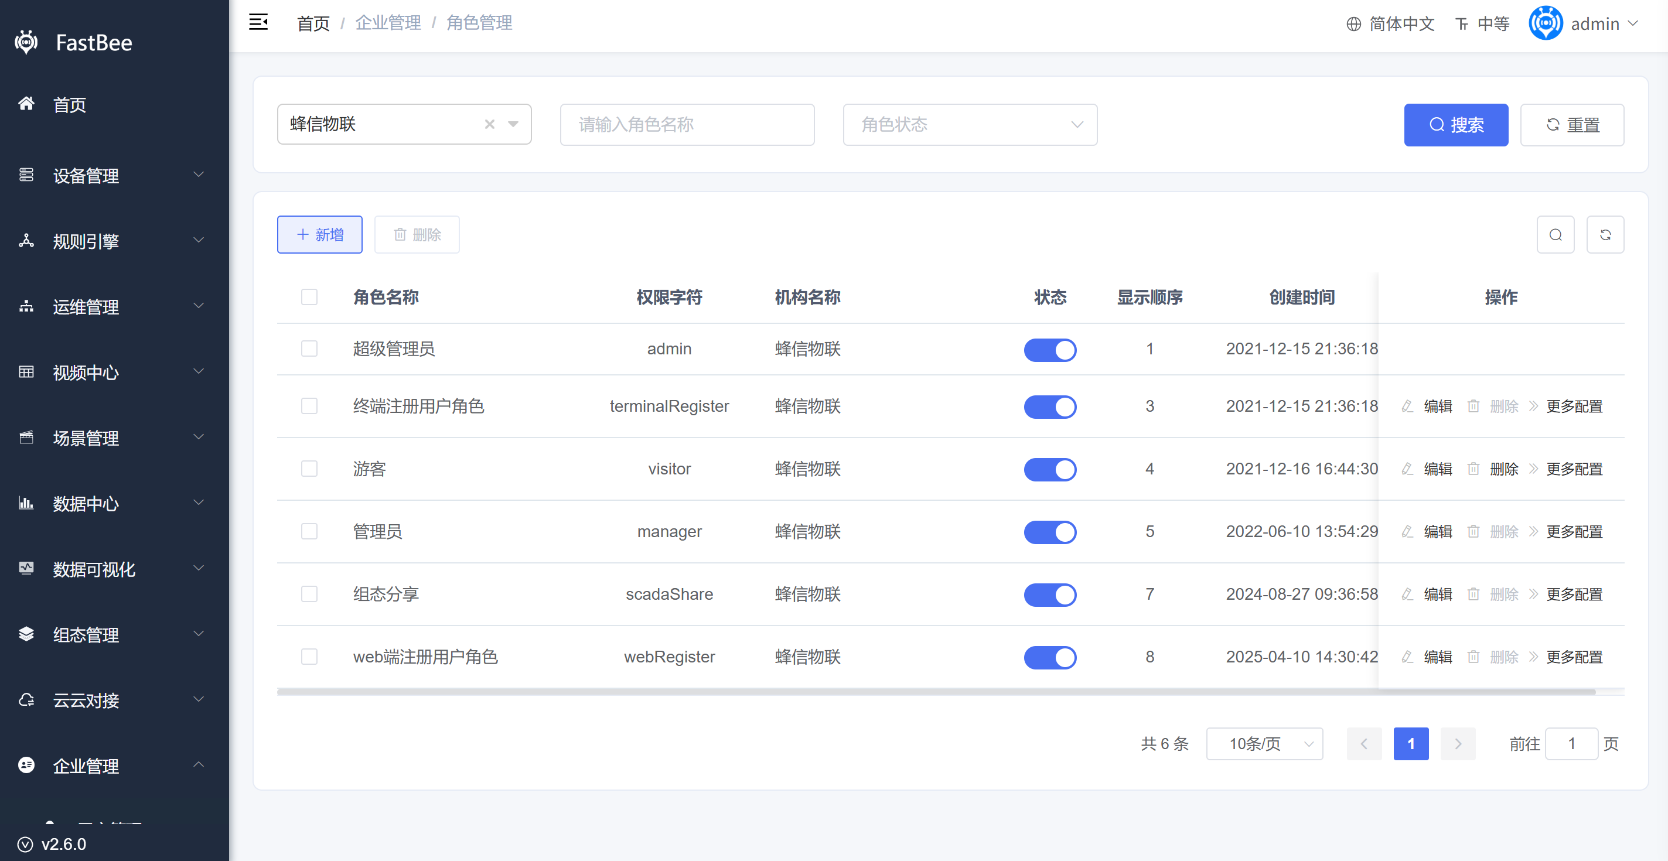Viewport: 1668px width, 861px height.
Task: Click the refresh icon above table
Action: coord(1605,234)
